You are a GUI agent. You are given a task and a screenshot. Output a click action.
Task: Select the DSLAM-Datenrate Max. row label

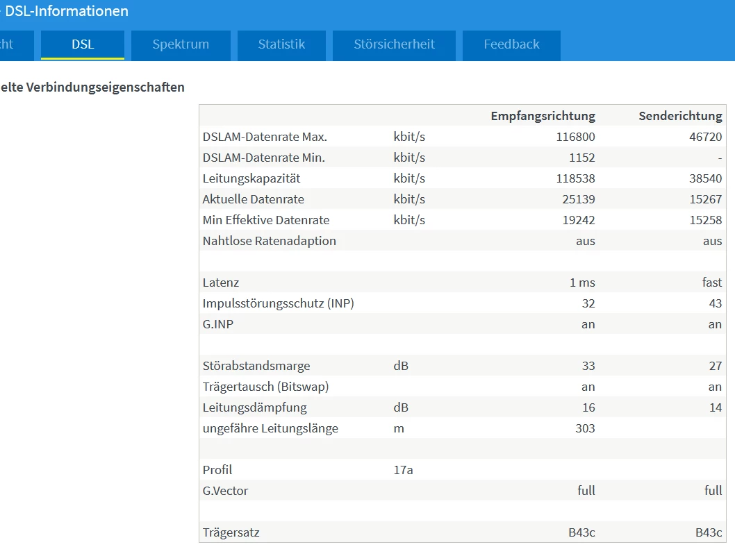(265, 137)
